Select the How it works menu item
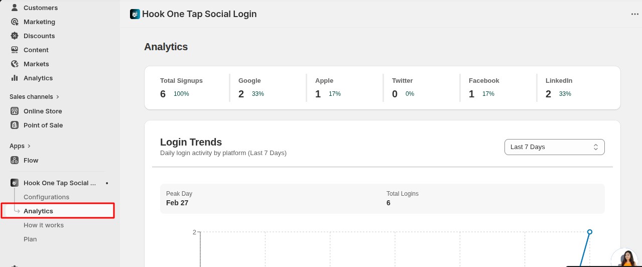The width and height of the screenshot is (642, 267). coord(44,225)
